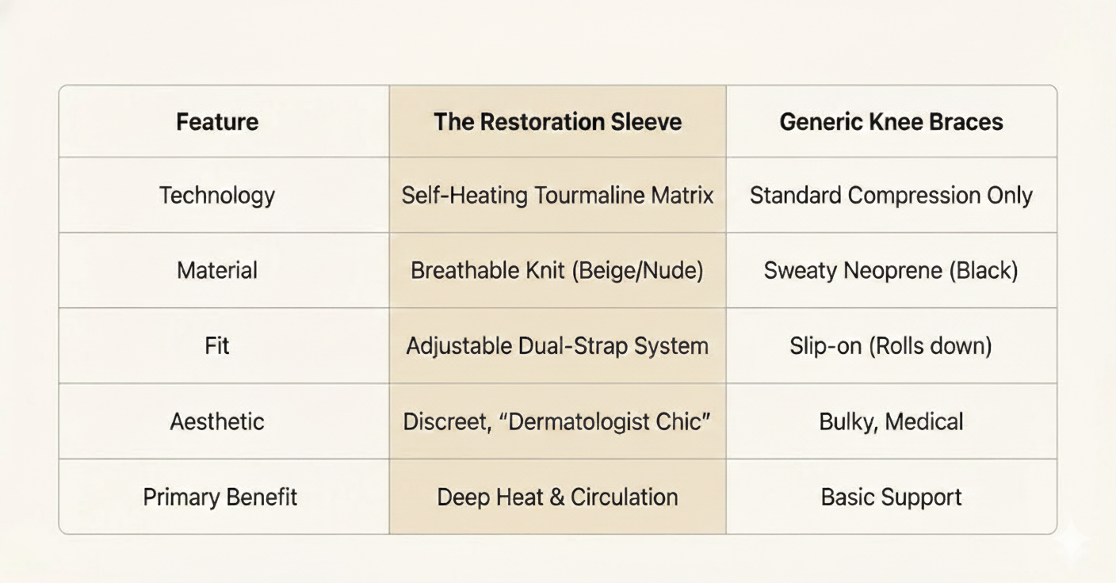Click the "Slip-on (Rolls down)" cell
The height and width of the screenshot is (583, 1116).
[891, 346]
